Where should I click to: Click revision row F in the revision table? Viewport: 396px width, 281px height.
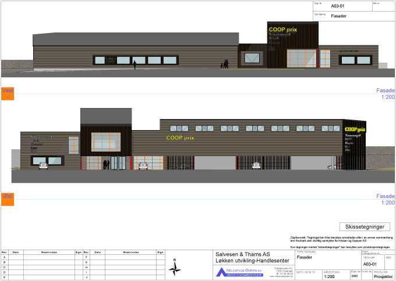click(124, 257)
